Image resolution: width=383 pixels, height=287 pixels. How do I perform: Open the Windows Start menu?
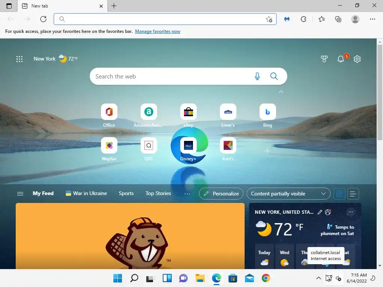pos(117,278)
